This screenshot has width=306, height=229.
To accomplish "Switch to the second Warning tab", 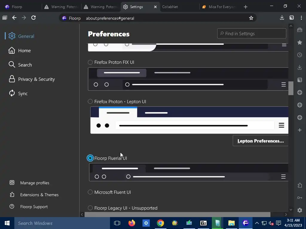I will 100,7.
